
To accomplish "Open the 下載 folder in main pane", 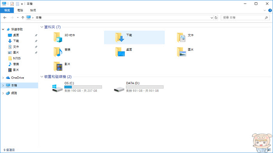I will (134, 37).
